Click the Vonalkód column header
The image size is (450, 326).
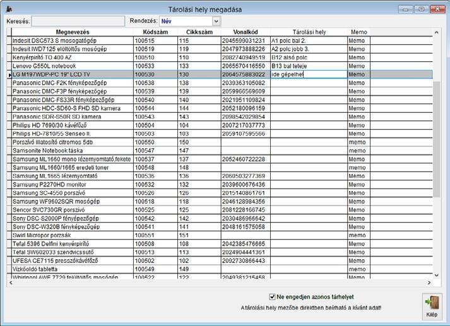pyautogui.click(x=246, y=32)
